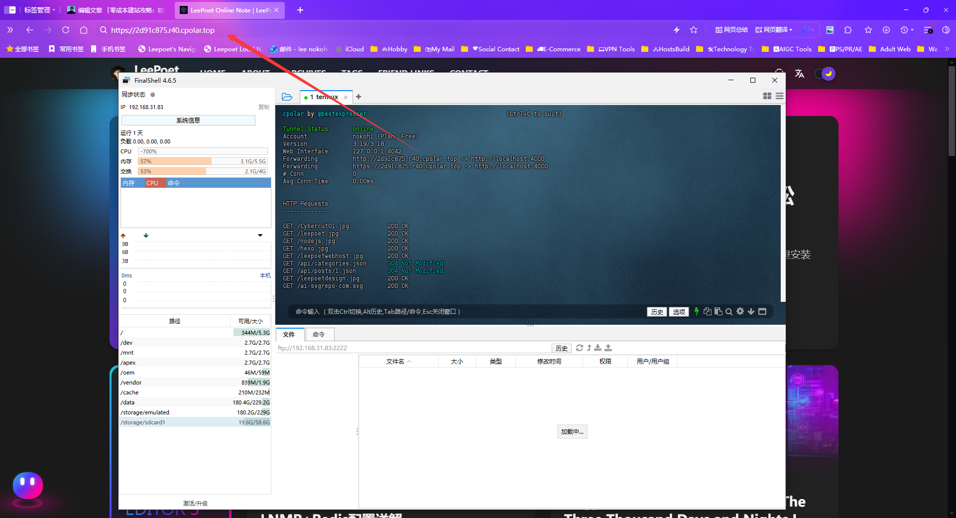
Task: Open the 网页翻译 dropdown in browser toolbar
Action: (x=773, y=30)
